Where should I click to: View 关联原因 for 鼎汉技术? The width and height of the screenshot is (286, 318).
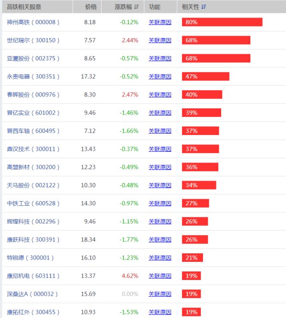160,149
